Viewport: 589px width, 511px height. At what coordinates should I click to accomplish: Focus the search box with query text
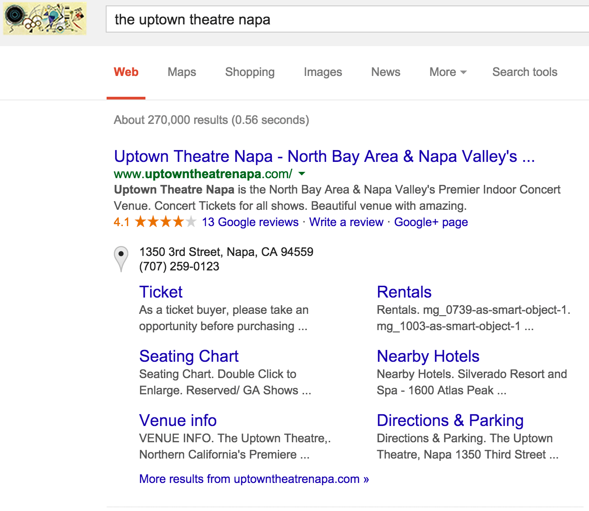point(347,19)
